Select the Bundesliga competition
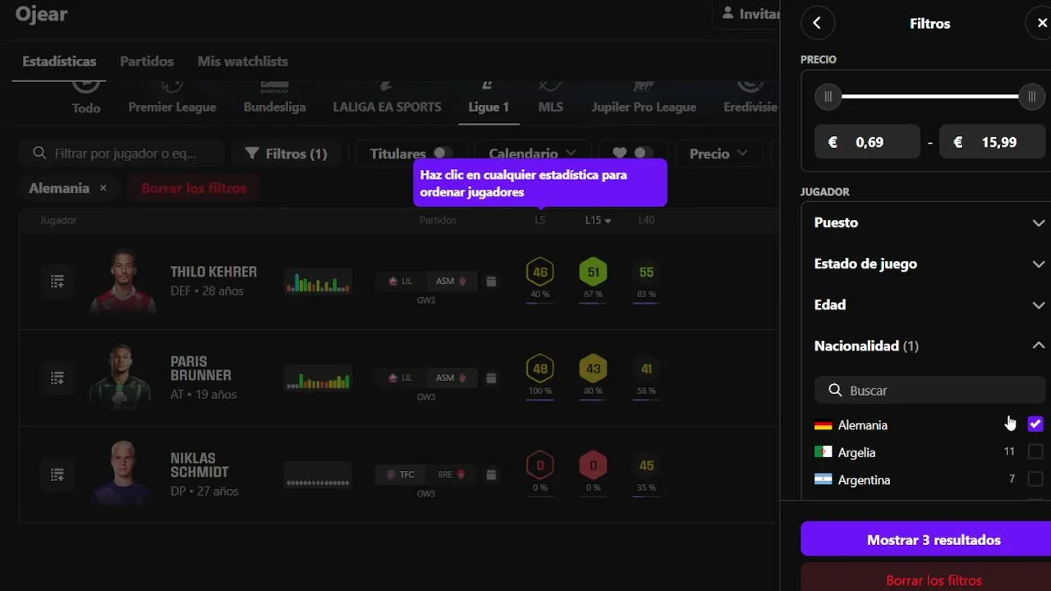This screenshot has height=591, width=1051. (x=274, y=98)
